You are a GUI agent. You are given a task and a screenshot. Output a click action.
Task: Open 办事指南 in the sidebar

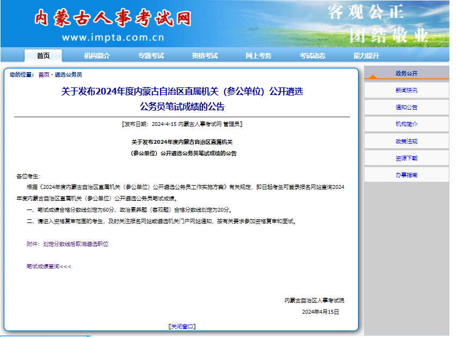click(x=406, y=175)
